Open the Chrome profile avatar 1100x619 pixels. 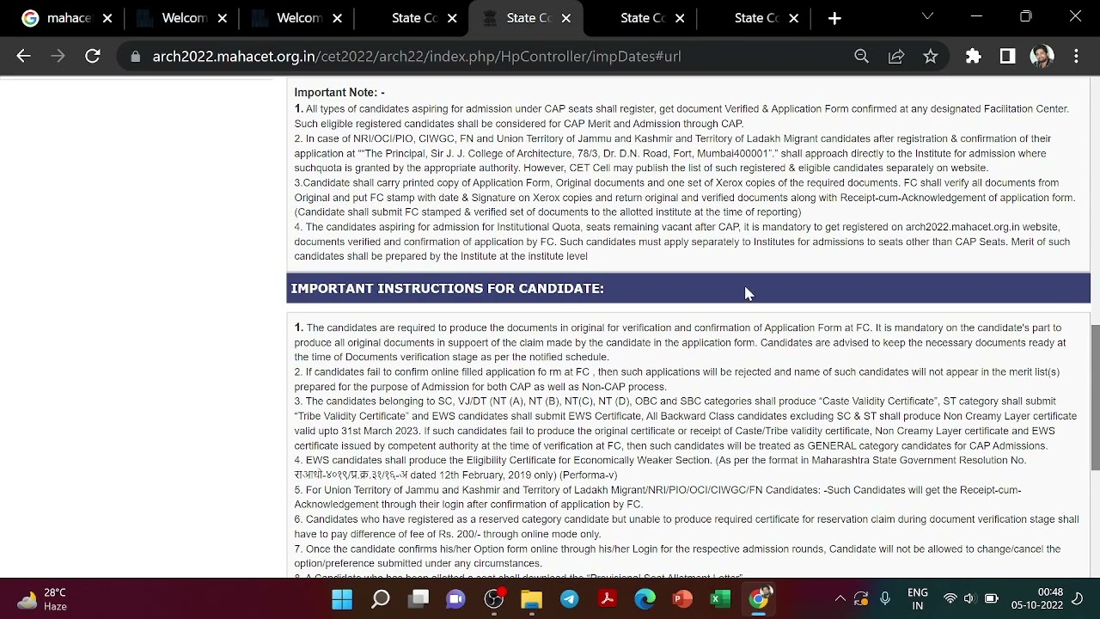coord(1042,56)
